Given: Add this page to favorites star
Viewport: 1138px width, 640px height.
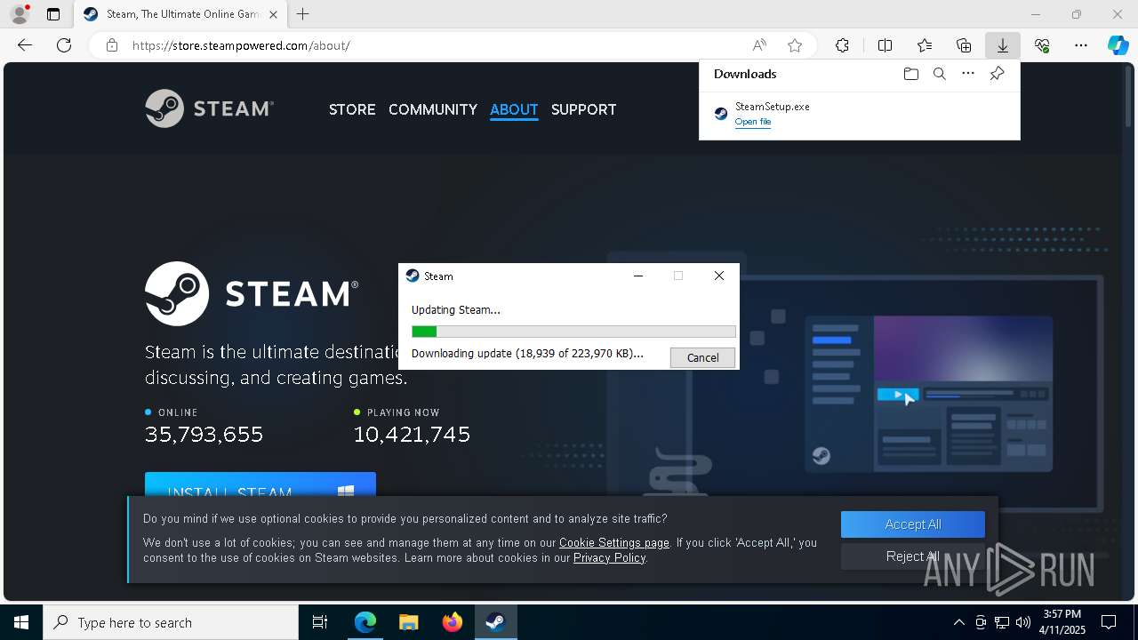Looking at the screenshot, I should 795,45.
